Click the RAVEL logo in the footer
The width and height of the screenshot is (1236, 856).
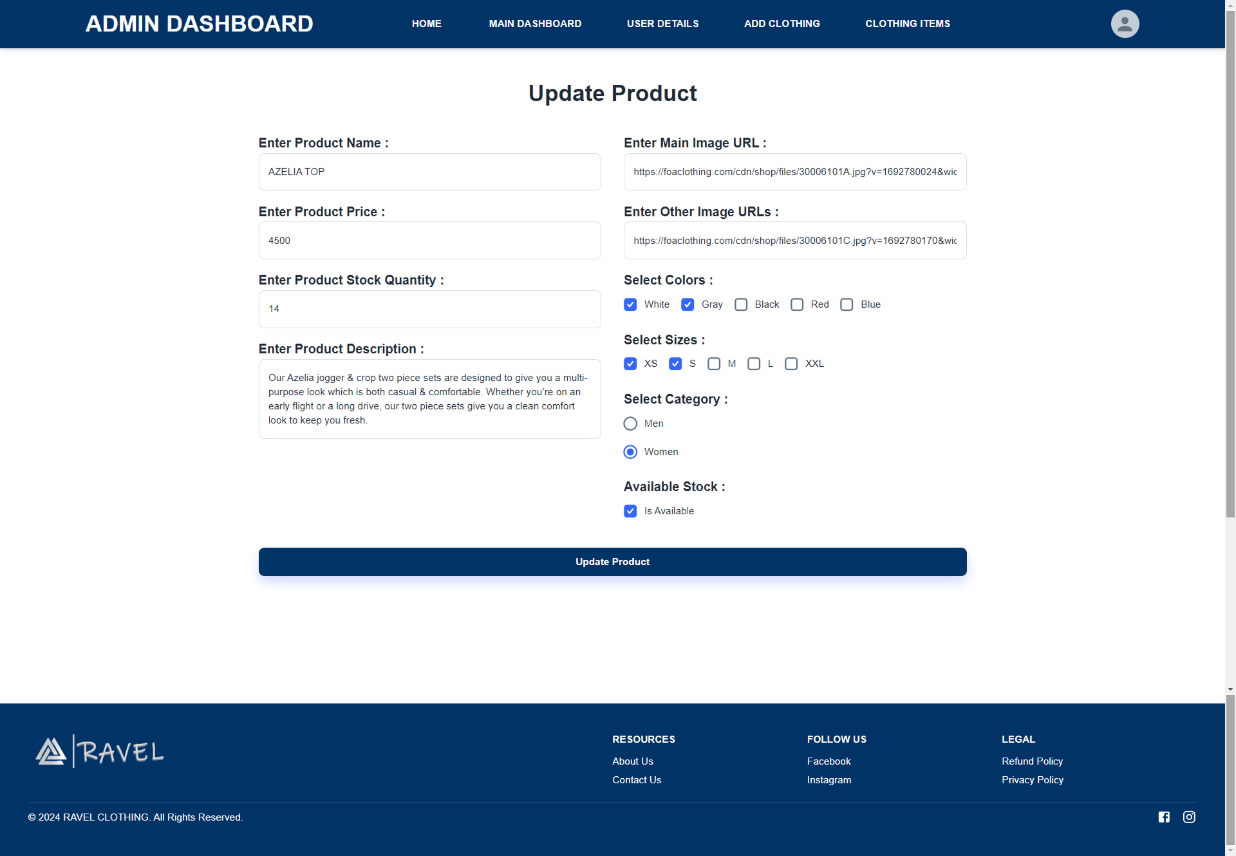[x=99, y=750]
